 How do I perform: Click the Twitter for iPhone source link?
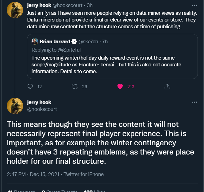[83, 174]
